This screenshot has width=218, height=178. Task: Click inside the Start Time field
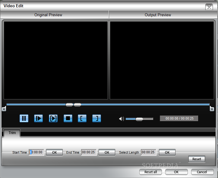tap(36, 152)
